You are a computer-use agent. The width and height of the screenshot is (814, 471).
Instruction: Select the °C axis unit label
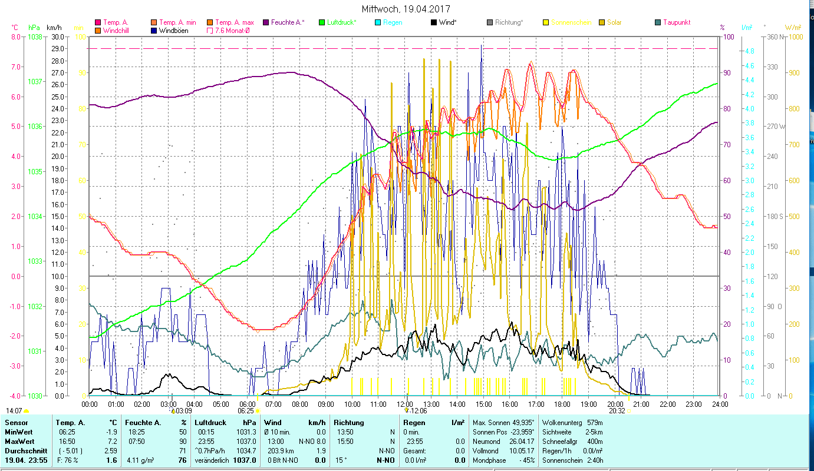15,28
